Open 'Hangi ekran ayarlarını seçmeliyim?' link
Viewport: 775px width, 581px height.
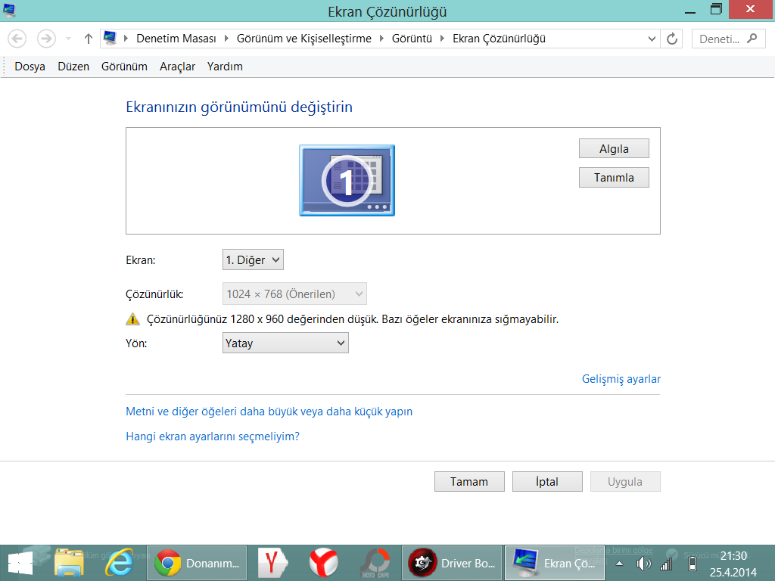click(x=213, y=437)
